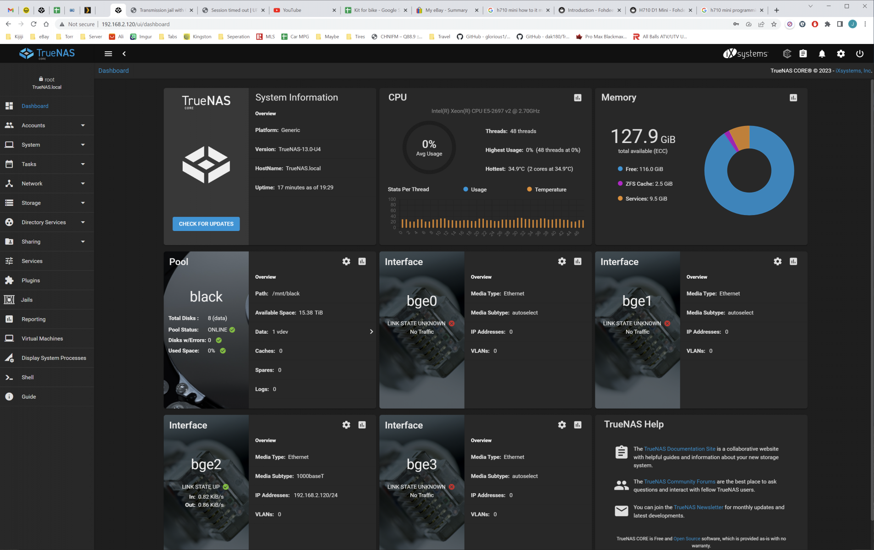Expand the Storage sidebar menu
Image resolution: width=874 pixels, height=550 pixels.
click(47, 203)
